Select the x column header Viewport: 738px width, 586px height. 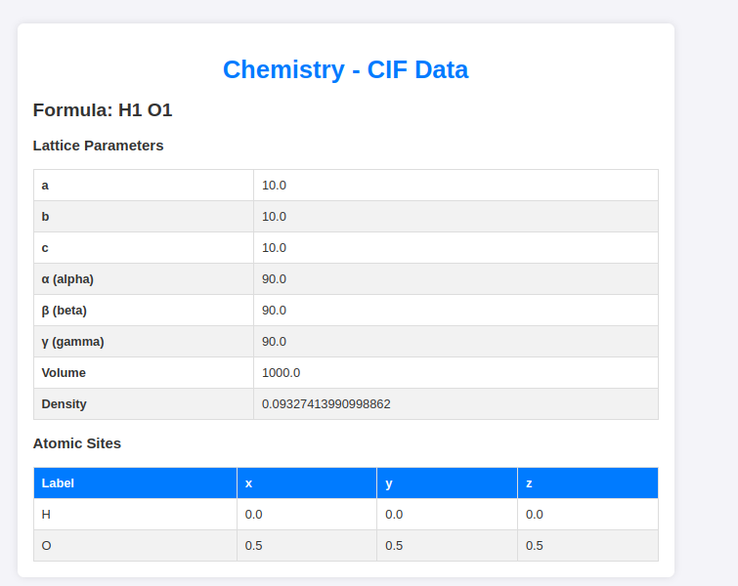tap(307, 483)
